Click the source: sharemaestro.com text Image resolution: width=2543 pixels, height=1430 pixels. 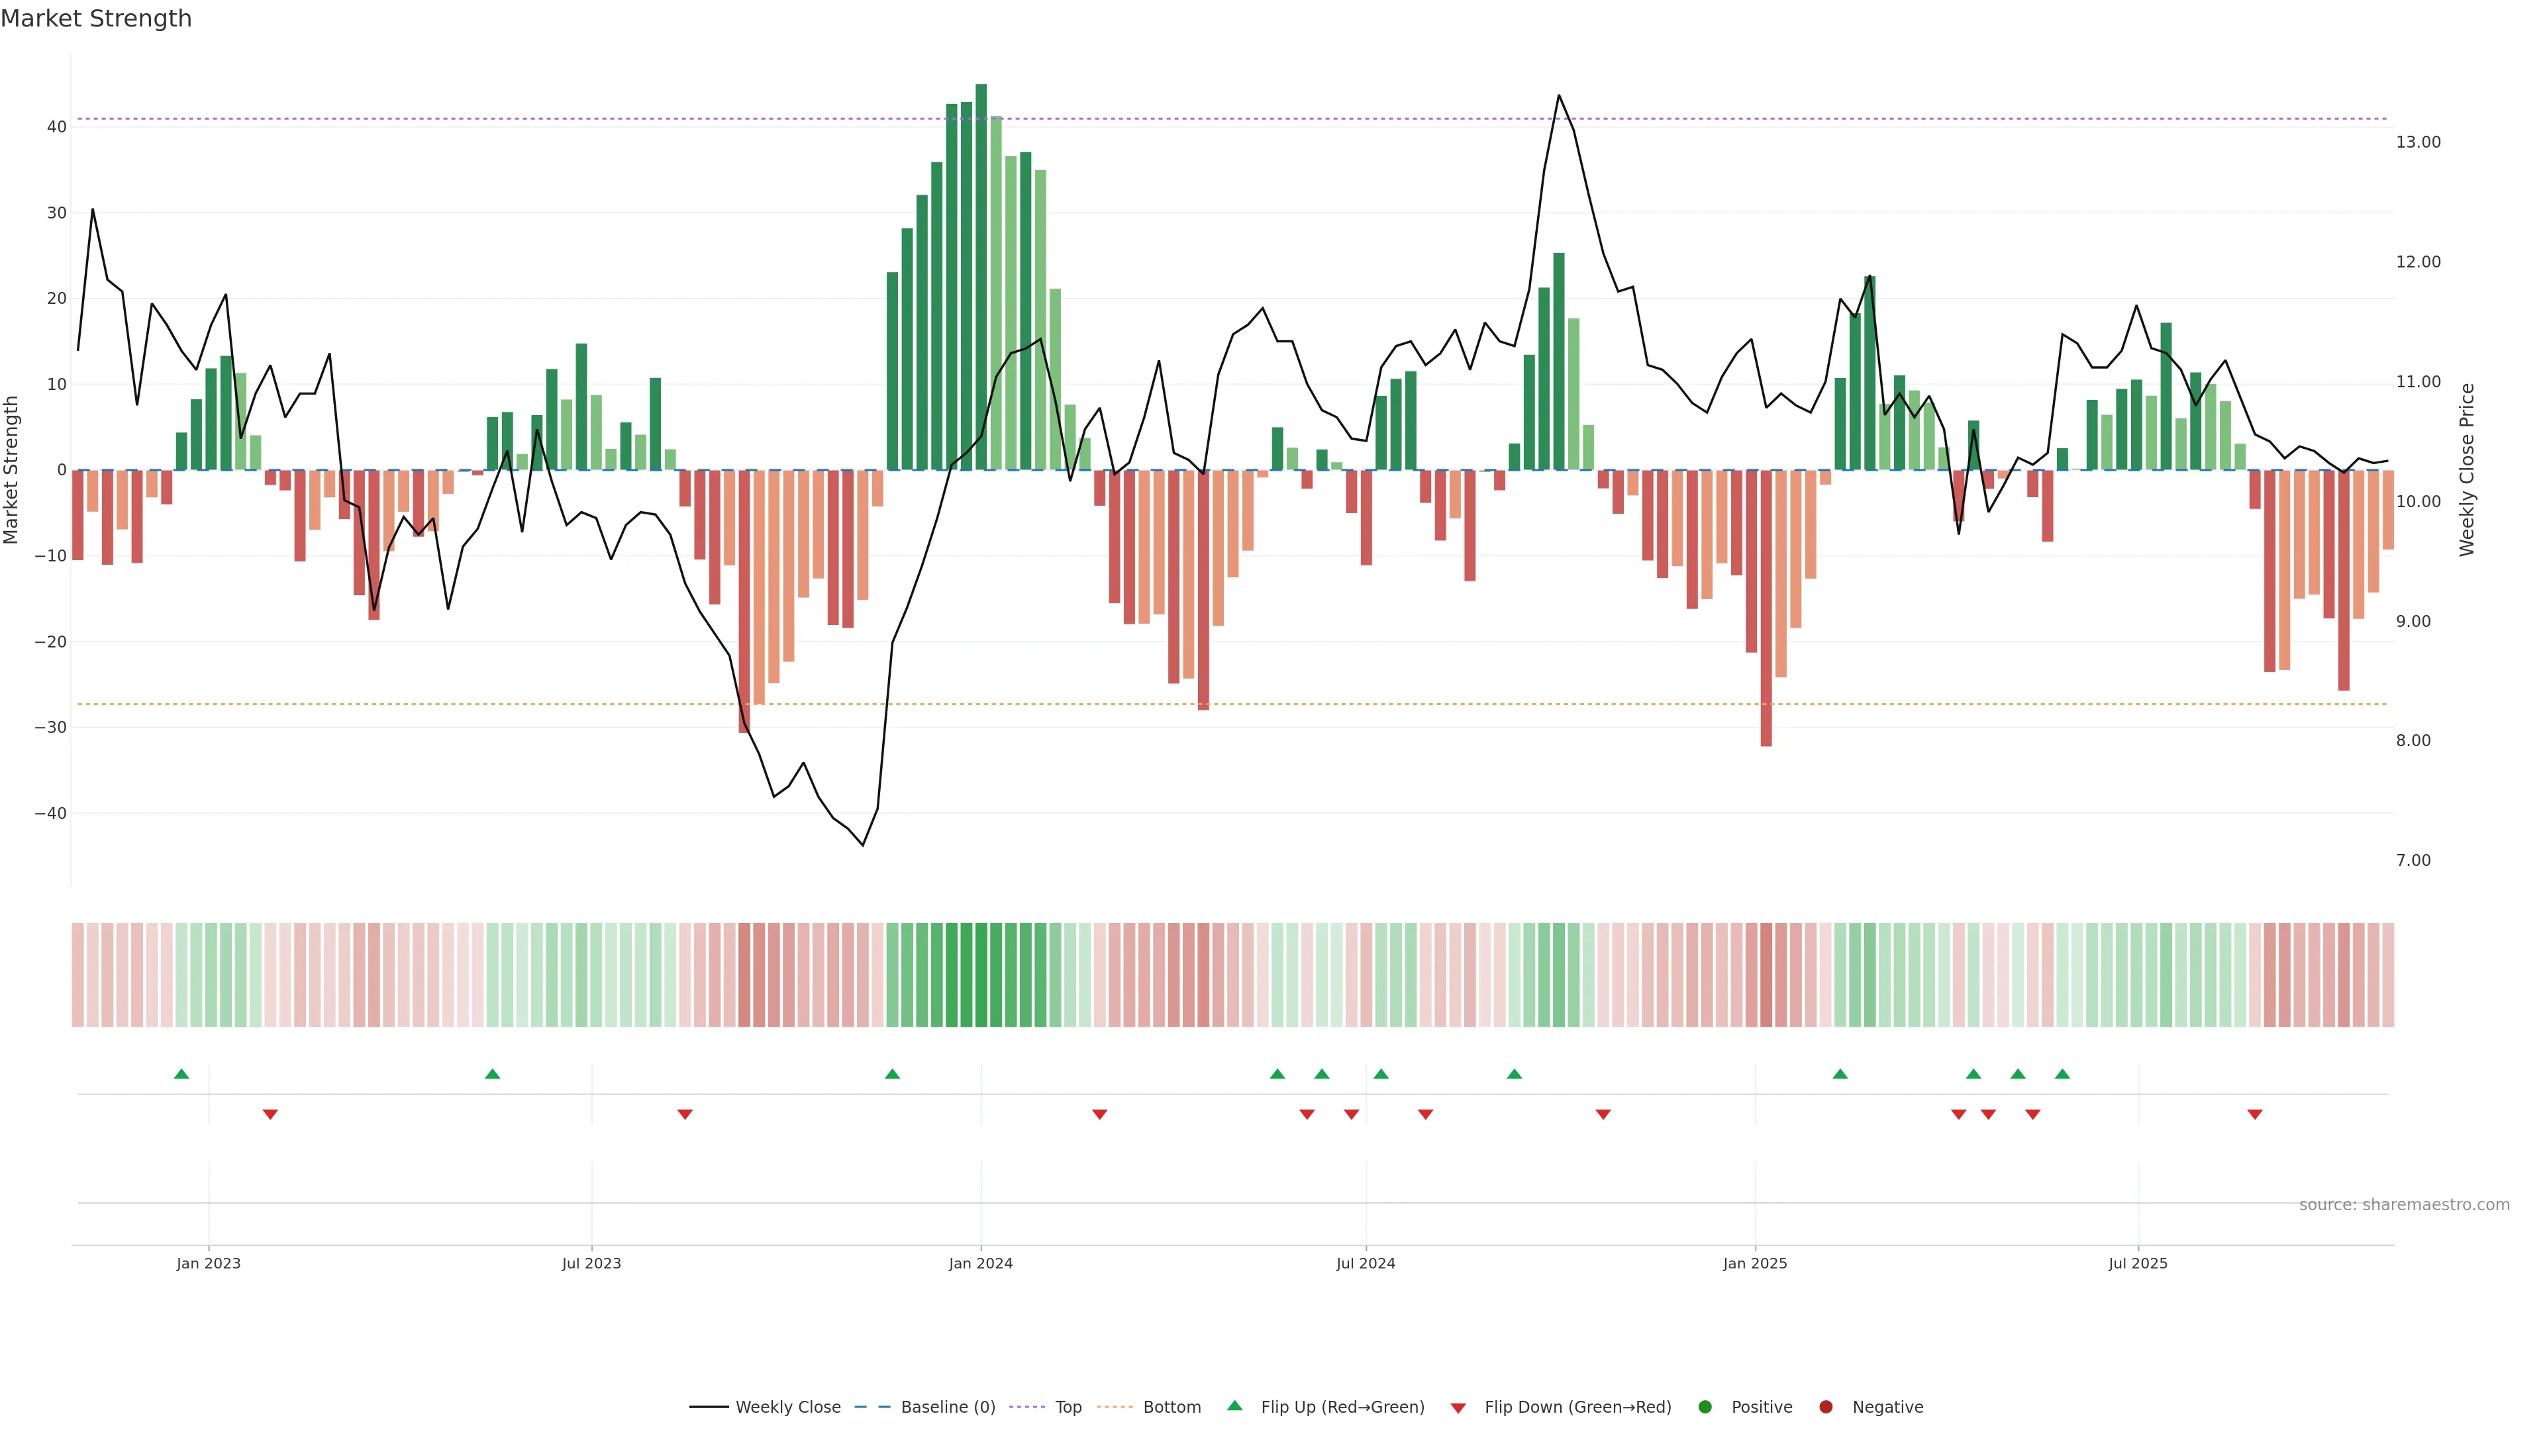tap(2404, 1204)
